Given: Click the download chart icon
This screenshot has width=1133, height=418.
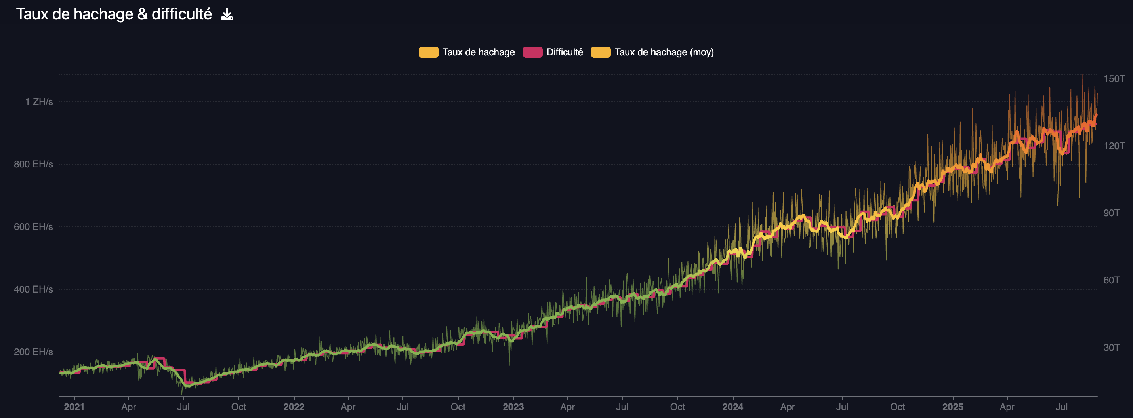Looking at the screenshot, I should [227, 15].
